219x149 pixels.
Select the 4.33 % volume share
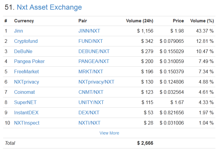pos(206,102)
